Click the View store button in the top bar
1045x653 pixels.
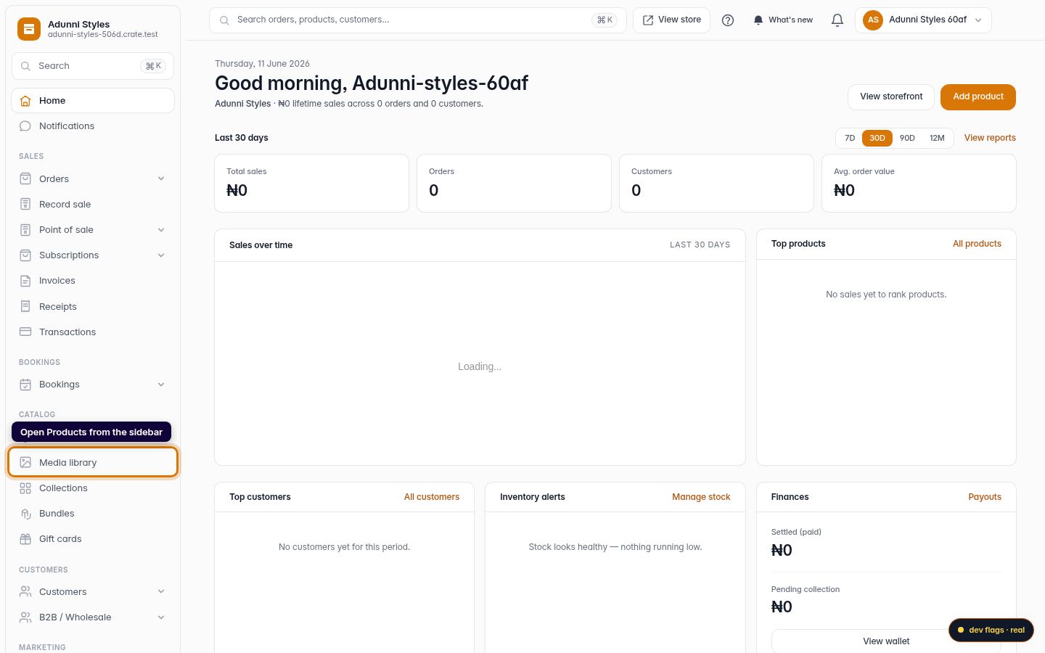click(671, 20)
